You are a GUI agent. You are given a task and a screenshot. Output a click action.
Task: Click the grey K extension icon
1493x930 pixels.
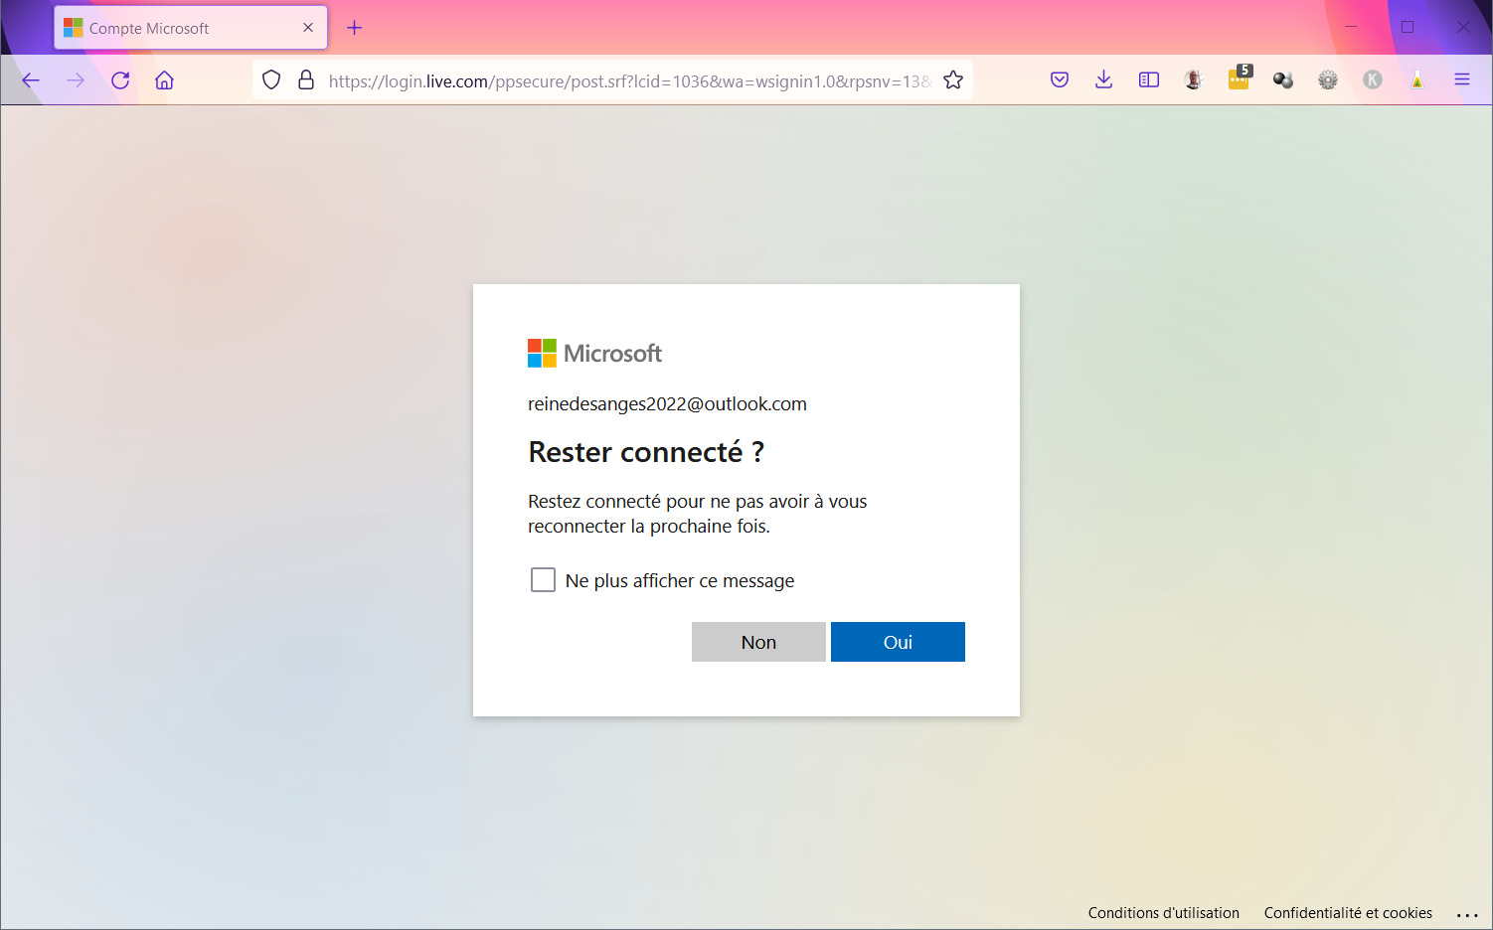pos(1373,80)
